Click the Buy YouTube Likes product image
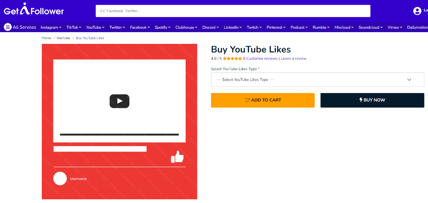 coord(119,122)
